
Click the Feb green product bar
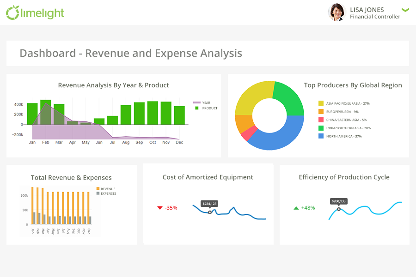45,112
